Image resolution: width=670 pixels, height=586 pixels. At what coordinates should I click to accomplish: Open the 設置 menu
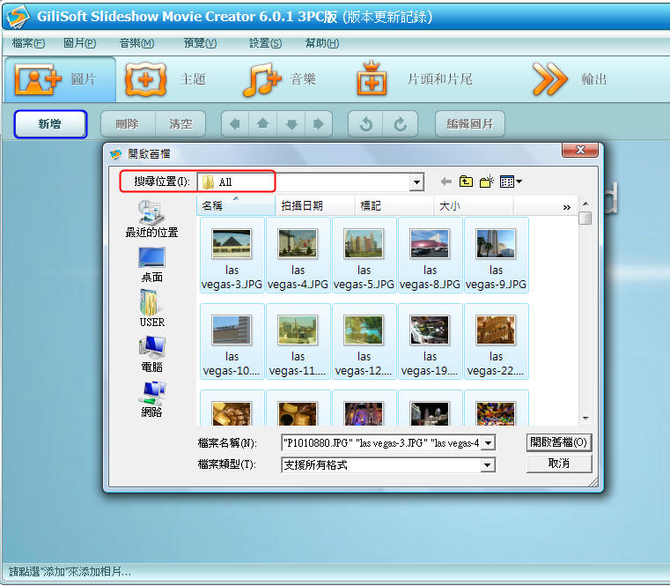[x=265, y=43]
